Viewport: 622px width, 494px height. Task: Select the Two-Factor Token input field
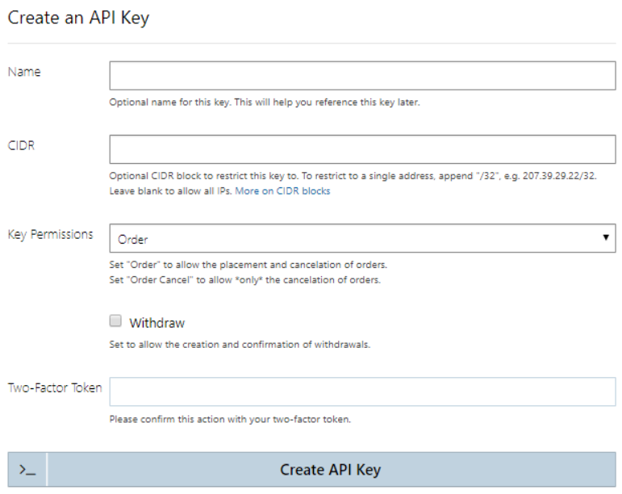[362, 391]
